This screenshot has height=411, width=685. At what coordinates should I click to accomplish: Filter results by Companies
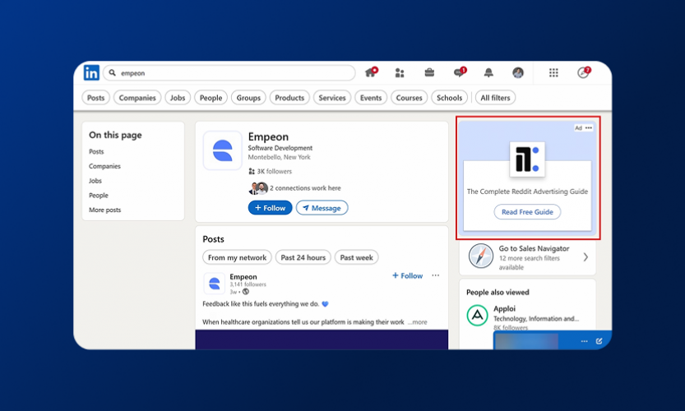coord(137,98)
